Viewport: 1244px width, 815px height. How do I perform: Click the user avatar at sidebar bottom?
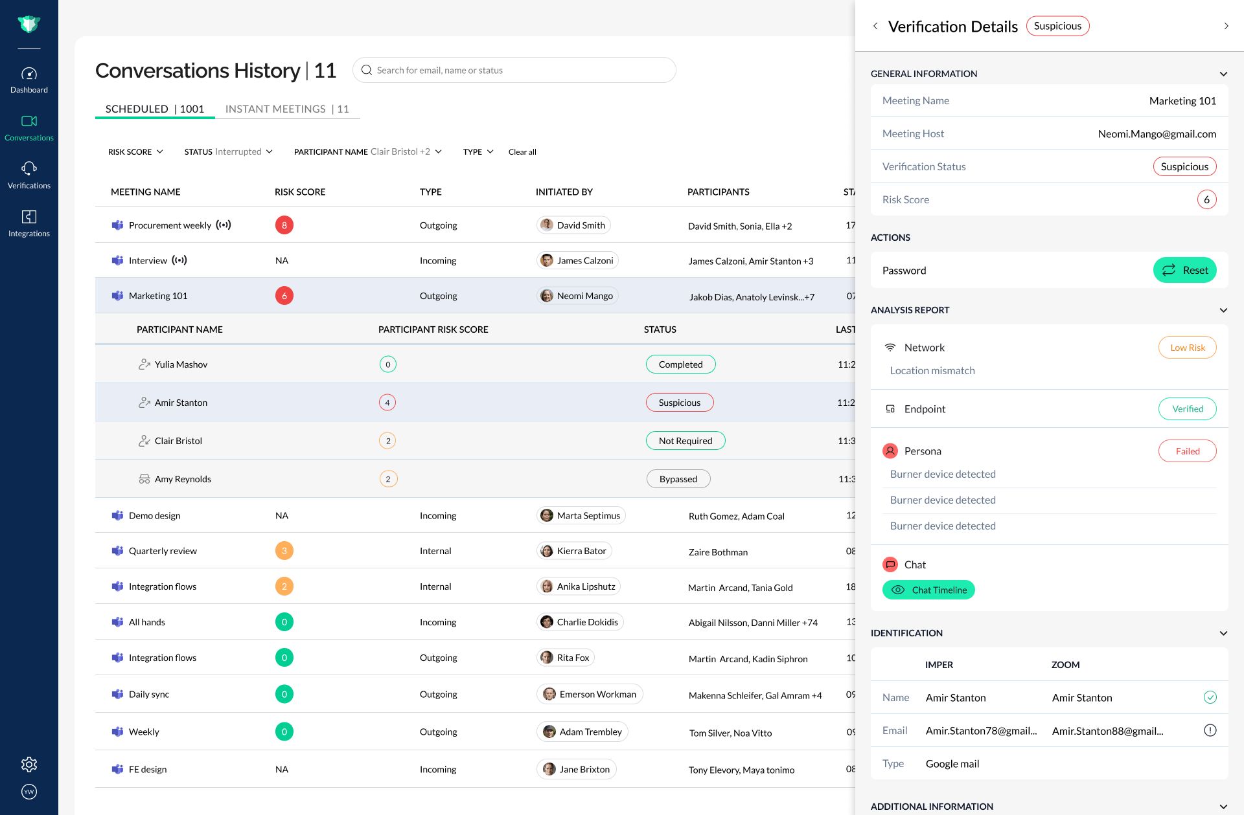pyautogui.click(x=29, y=792)
